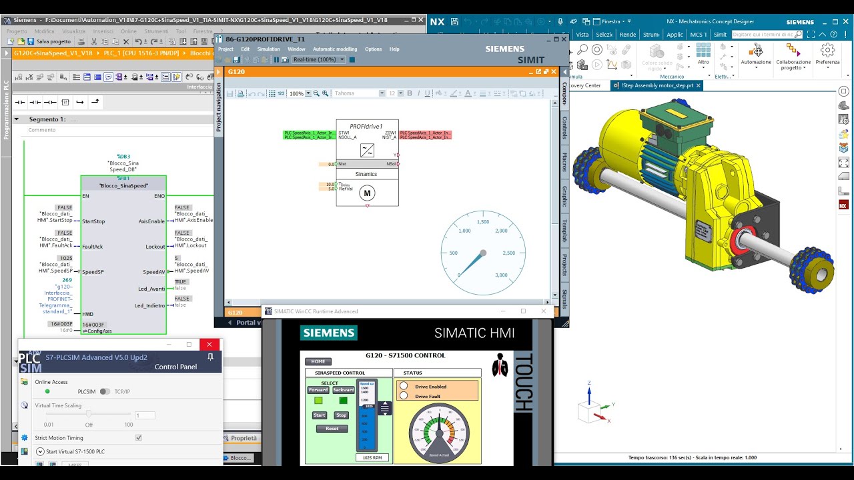Open Preferenza gear in NX ribbon
The image size is (854, 480).
pos(827,57)
